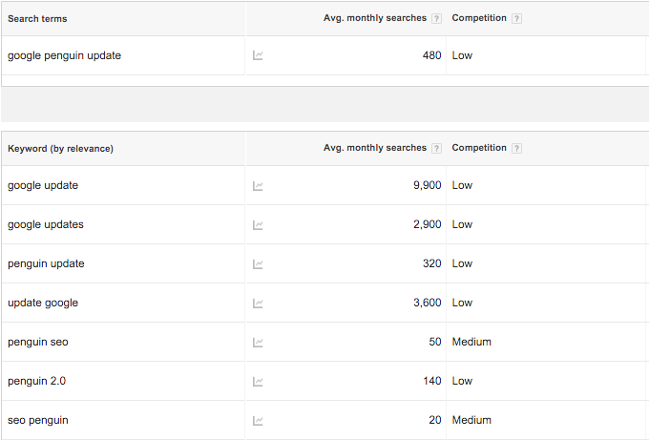Click Low competition for google penguin update
649x440 pixels.
coord(462,55)
